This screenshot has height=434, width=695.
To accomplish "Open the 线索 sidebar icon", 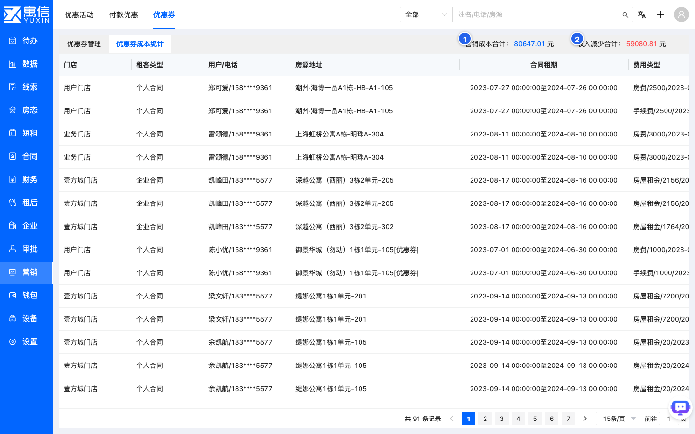I will click(13, 87).
